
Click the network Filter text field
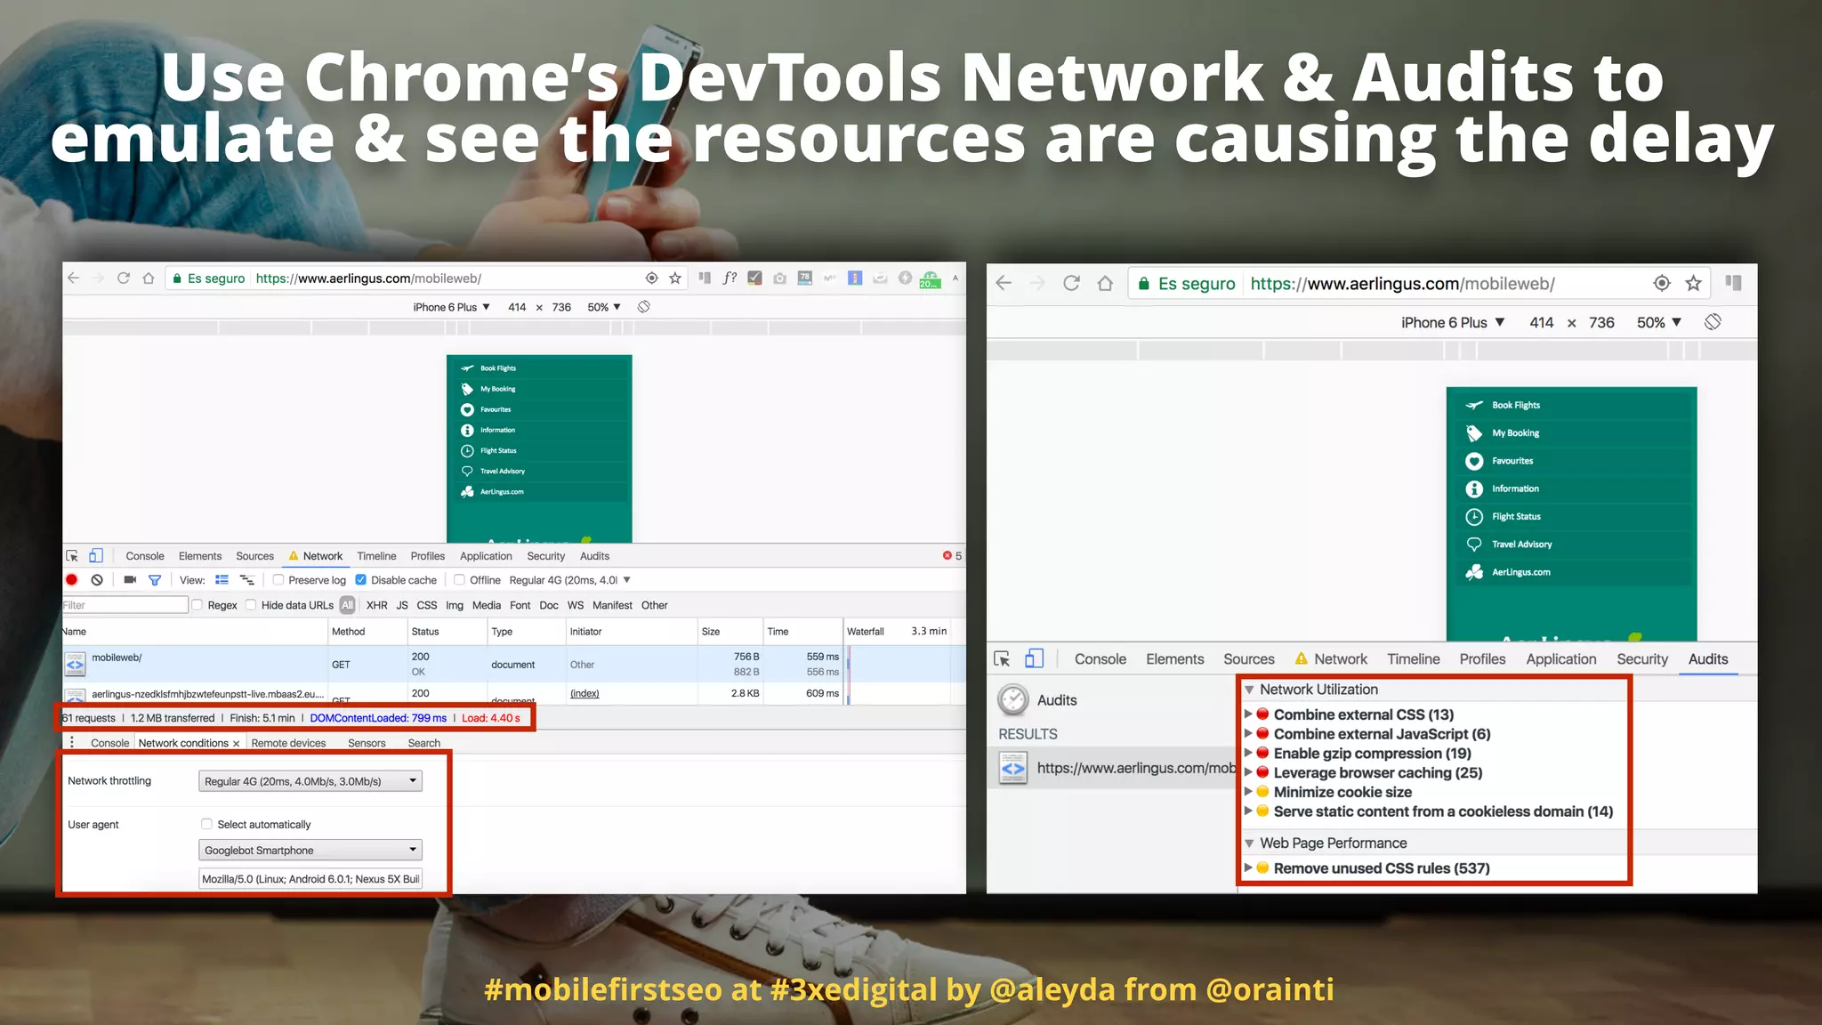pos(125,605)
